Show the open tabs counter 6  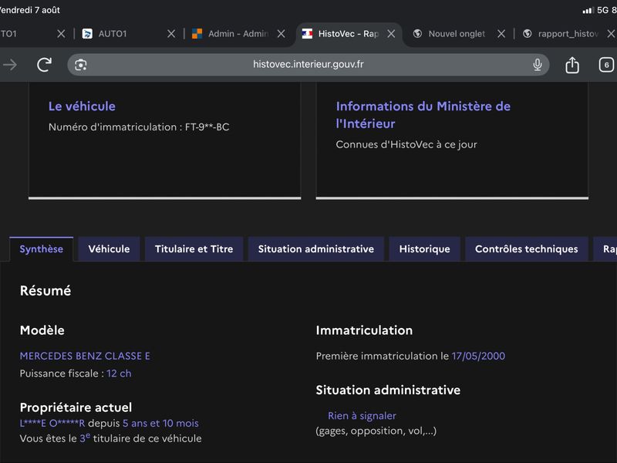click(x=606, y=65)
